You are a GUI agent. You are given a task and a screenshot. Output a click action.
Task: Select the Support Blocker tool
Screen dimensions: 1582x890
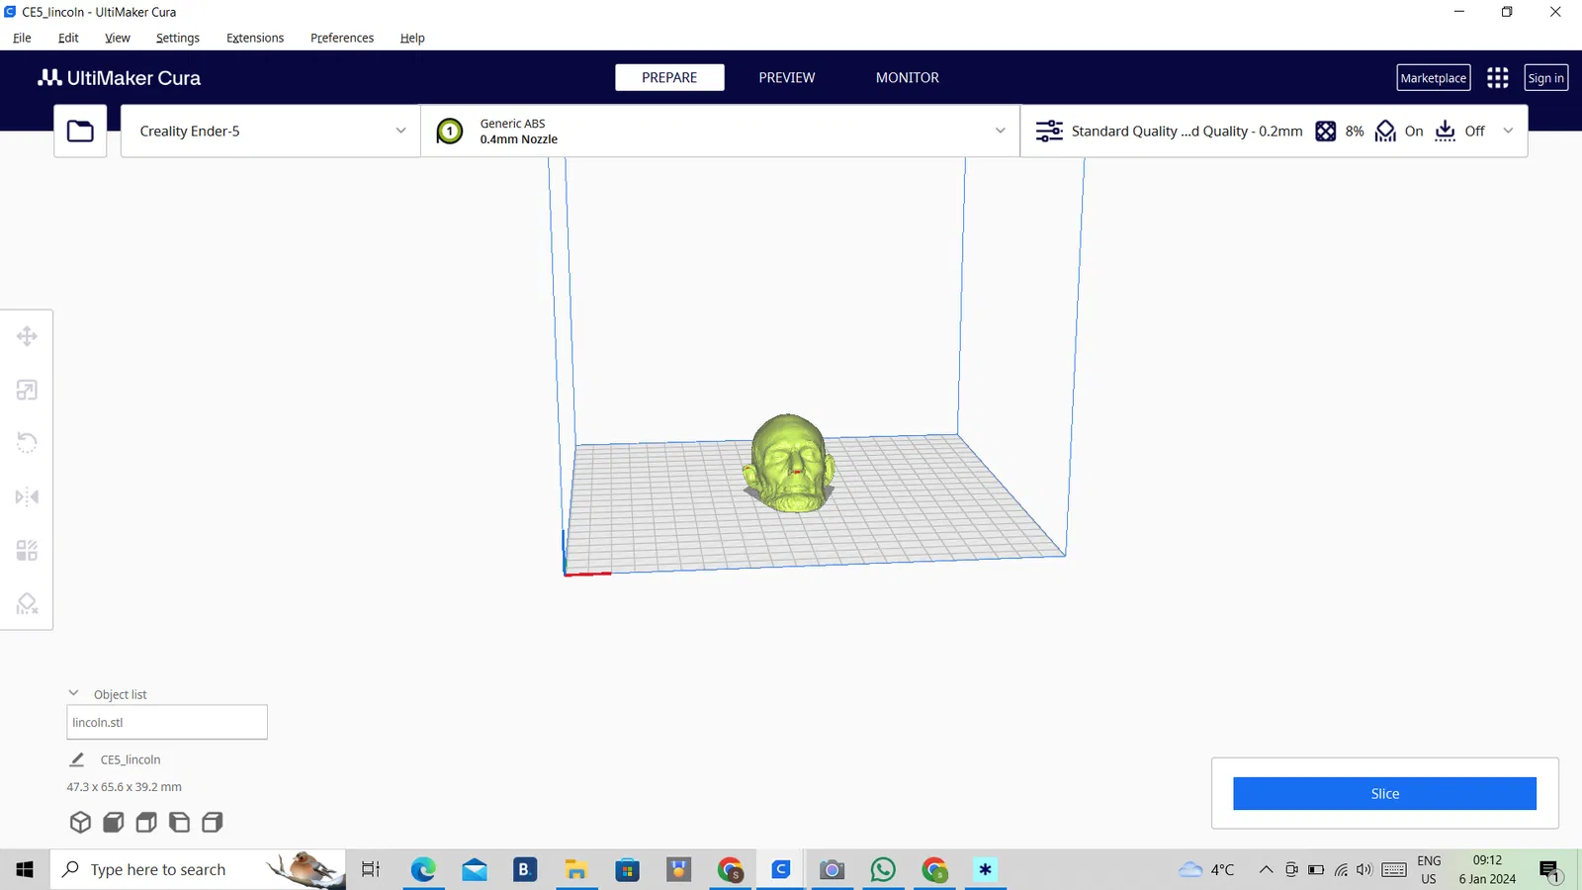pyautogui.click(x=27, y=603)
